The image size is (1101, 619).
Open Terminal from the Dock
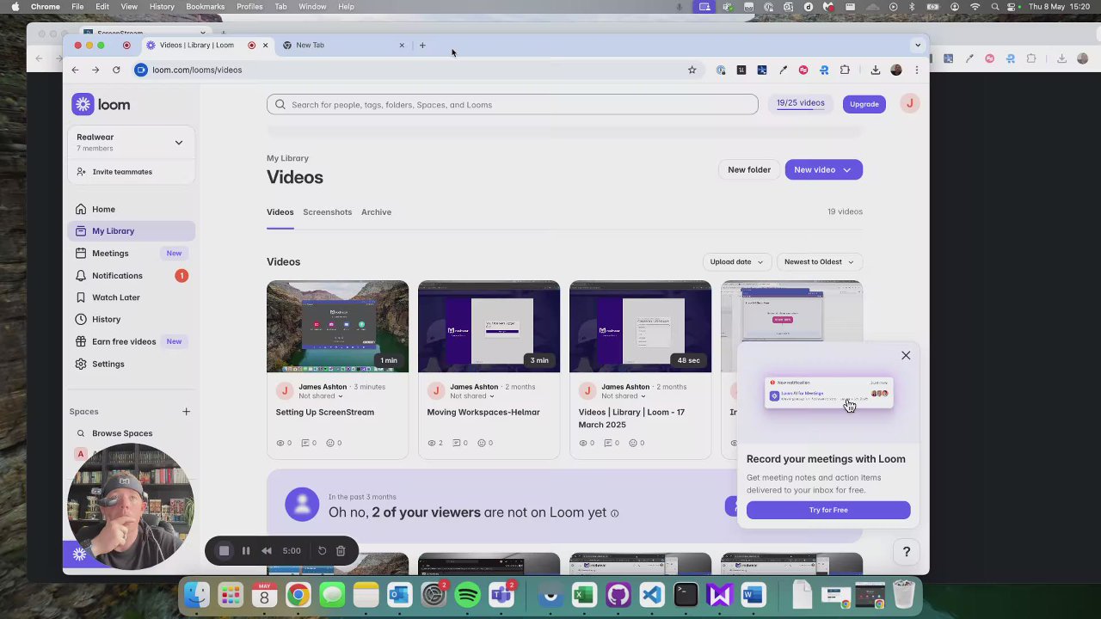(x=686, y=595)
